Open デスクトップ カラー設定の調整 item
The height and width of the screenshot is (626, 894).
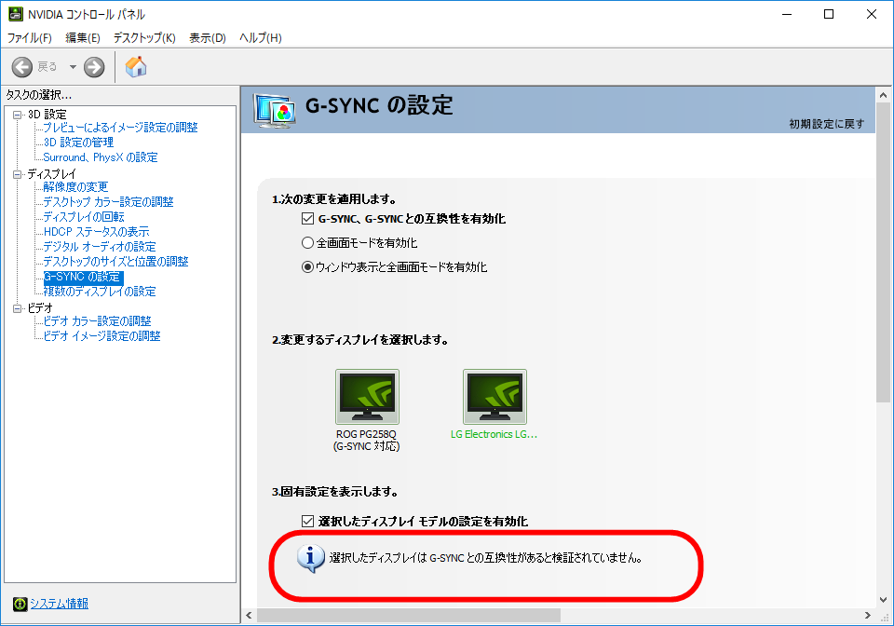108,202
